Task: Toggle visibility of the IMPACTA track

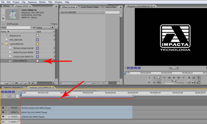Action: pyautogui.click(x=3, y=113)
